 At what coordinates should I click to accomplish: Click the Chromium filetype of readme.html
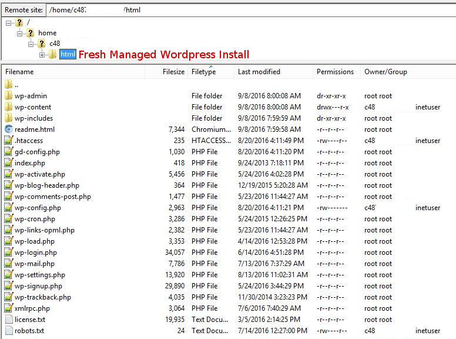[x=211, y=129]
